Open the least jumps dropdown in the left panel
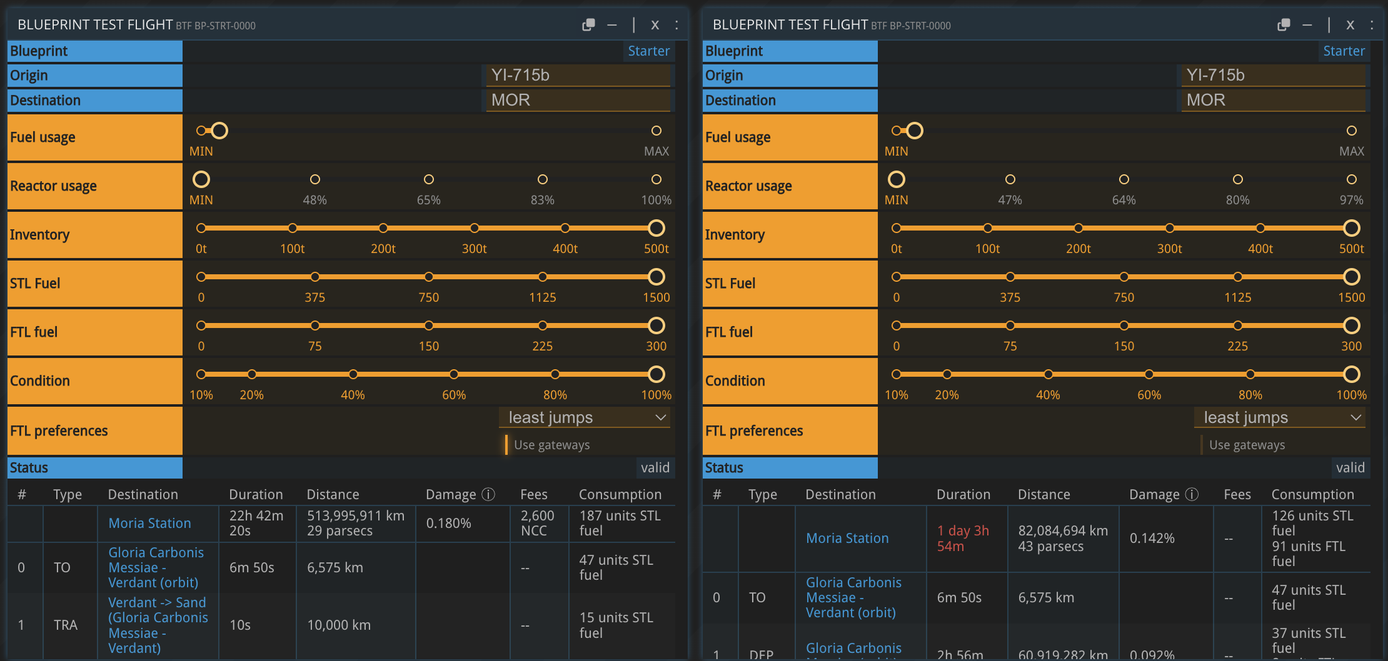This screenshot has width=1388, height=661. 585,417
